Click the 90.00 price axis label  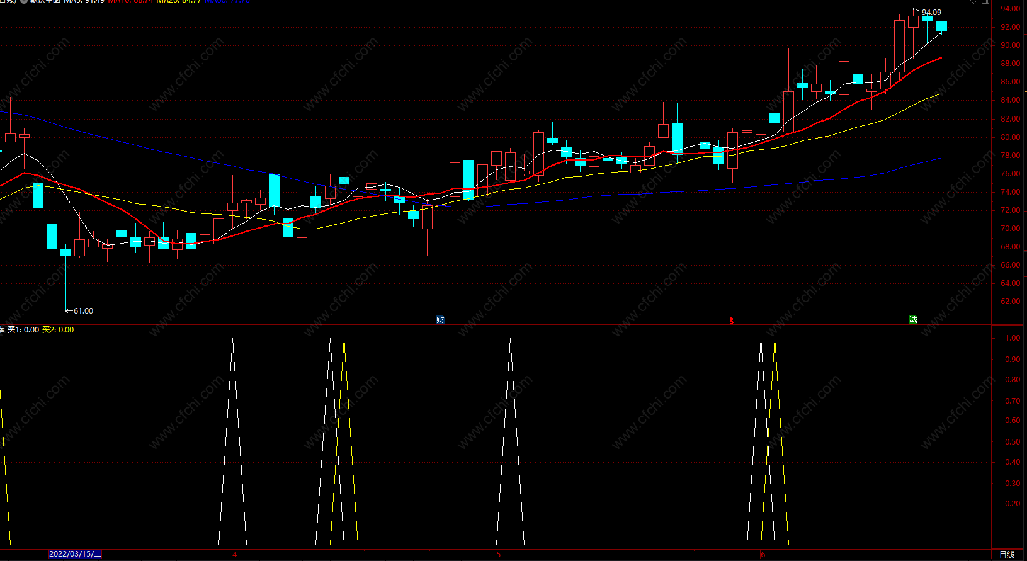tap(1011, 45)
